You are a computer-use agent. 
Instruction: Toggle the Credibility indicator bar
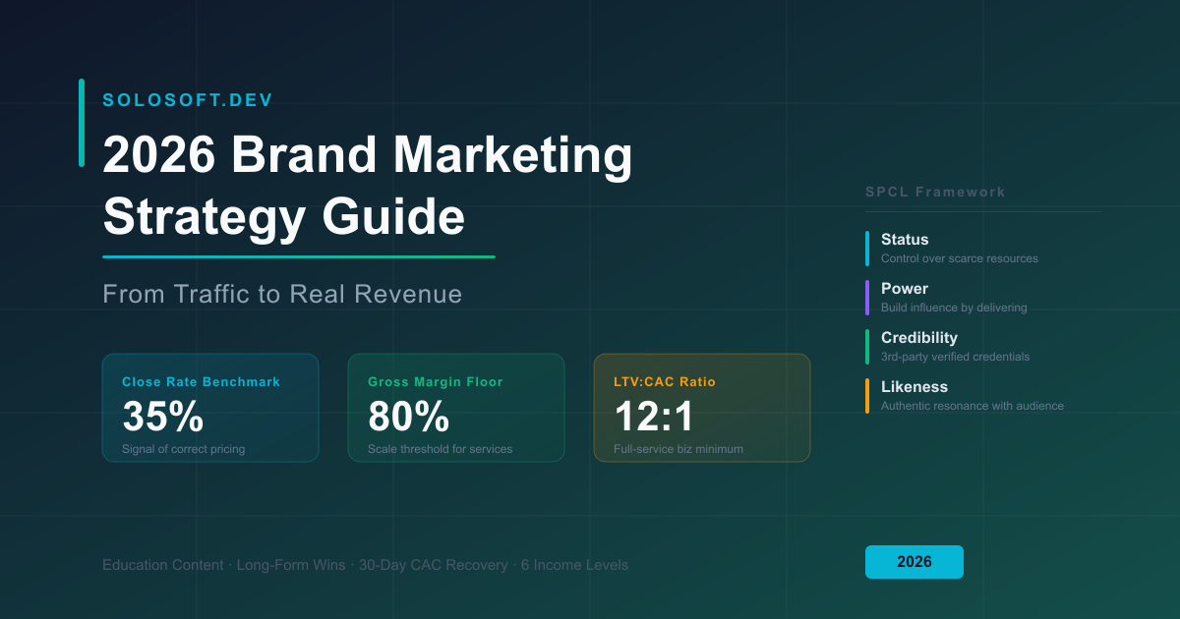[x=866, y=346]
